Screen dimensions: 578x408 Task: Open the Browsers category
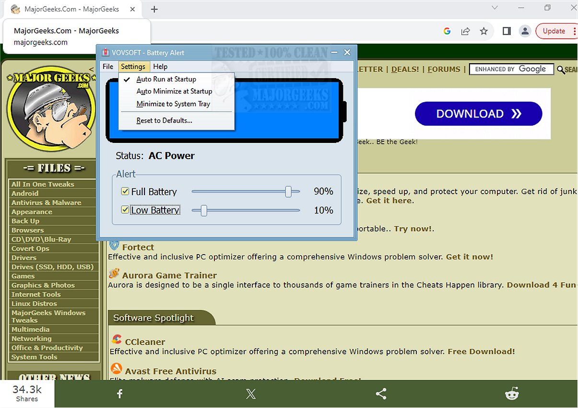tap(27, 230)
